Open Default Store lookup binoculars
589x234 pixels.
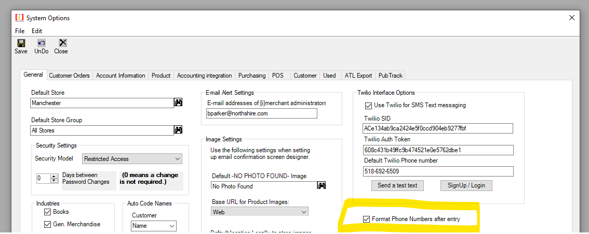click(178, 102)
